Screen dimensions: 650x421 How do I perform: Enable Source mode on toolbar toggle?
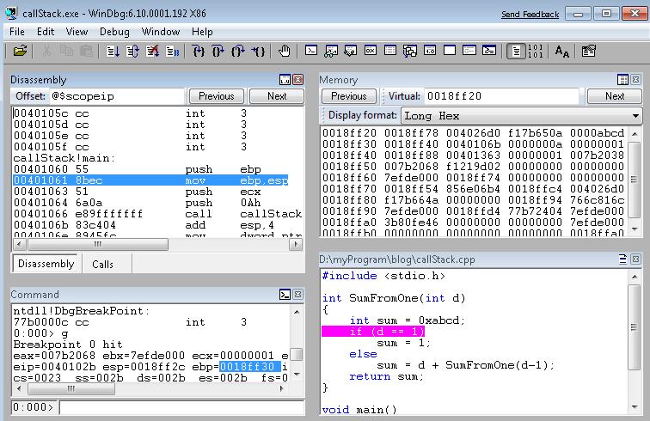coord(515,52)
